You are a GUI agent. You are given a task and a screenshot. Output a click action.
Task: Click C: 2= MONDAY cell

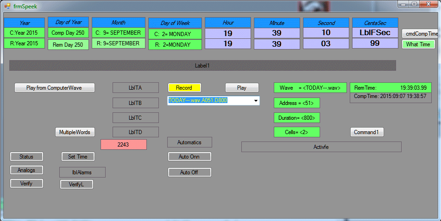(x=175, y=34)
